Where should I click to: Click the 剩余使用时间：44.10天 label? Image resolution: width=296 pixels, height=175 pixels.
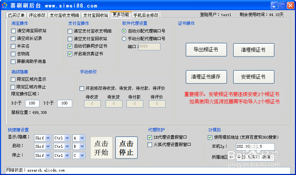pyautogui.click(x=261, y=15)
